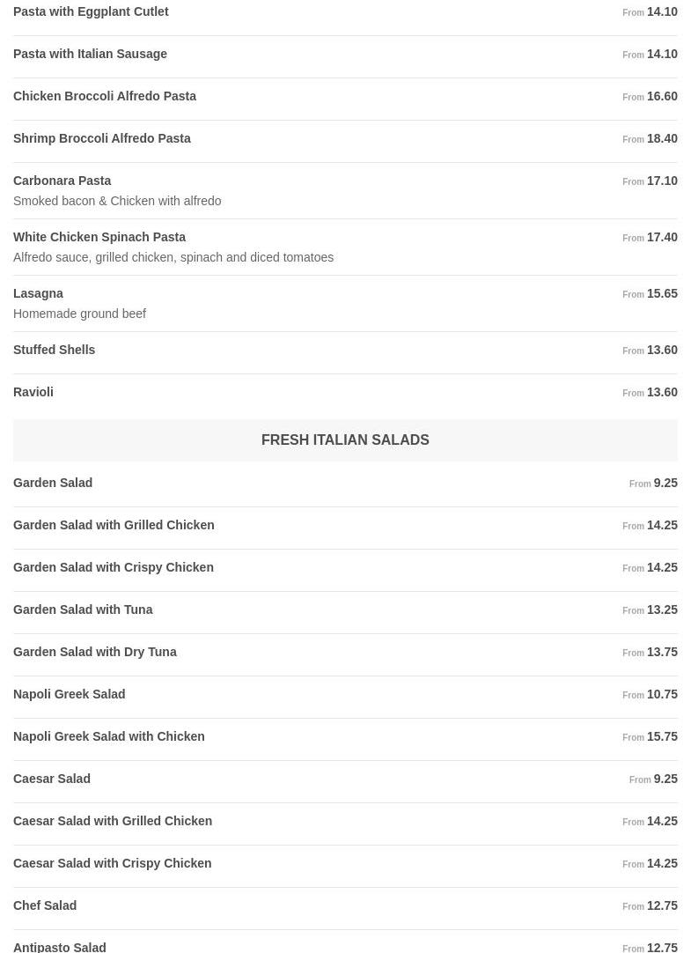Image resolution: width=691 pixels, height=953 pixels.
Task: Open the Stuffed Shells item
Action: tap(55, 351)
